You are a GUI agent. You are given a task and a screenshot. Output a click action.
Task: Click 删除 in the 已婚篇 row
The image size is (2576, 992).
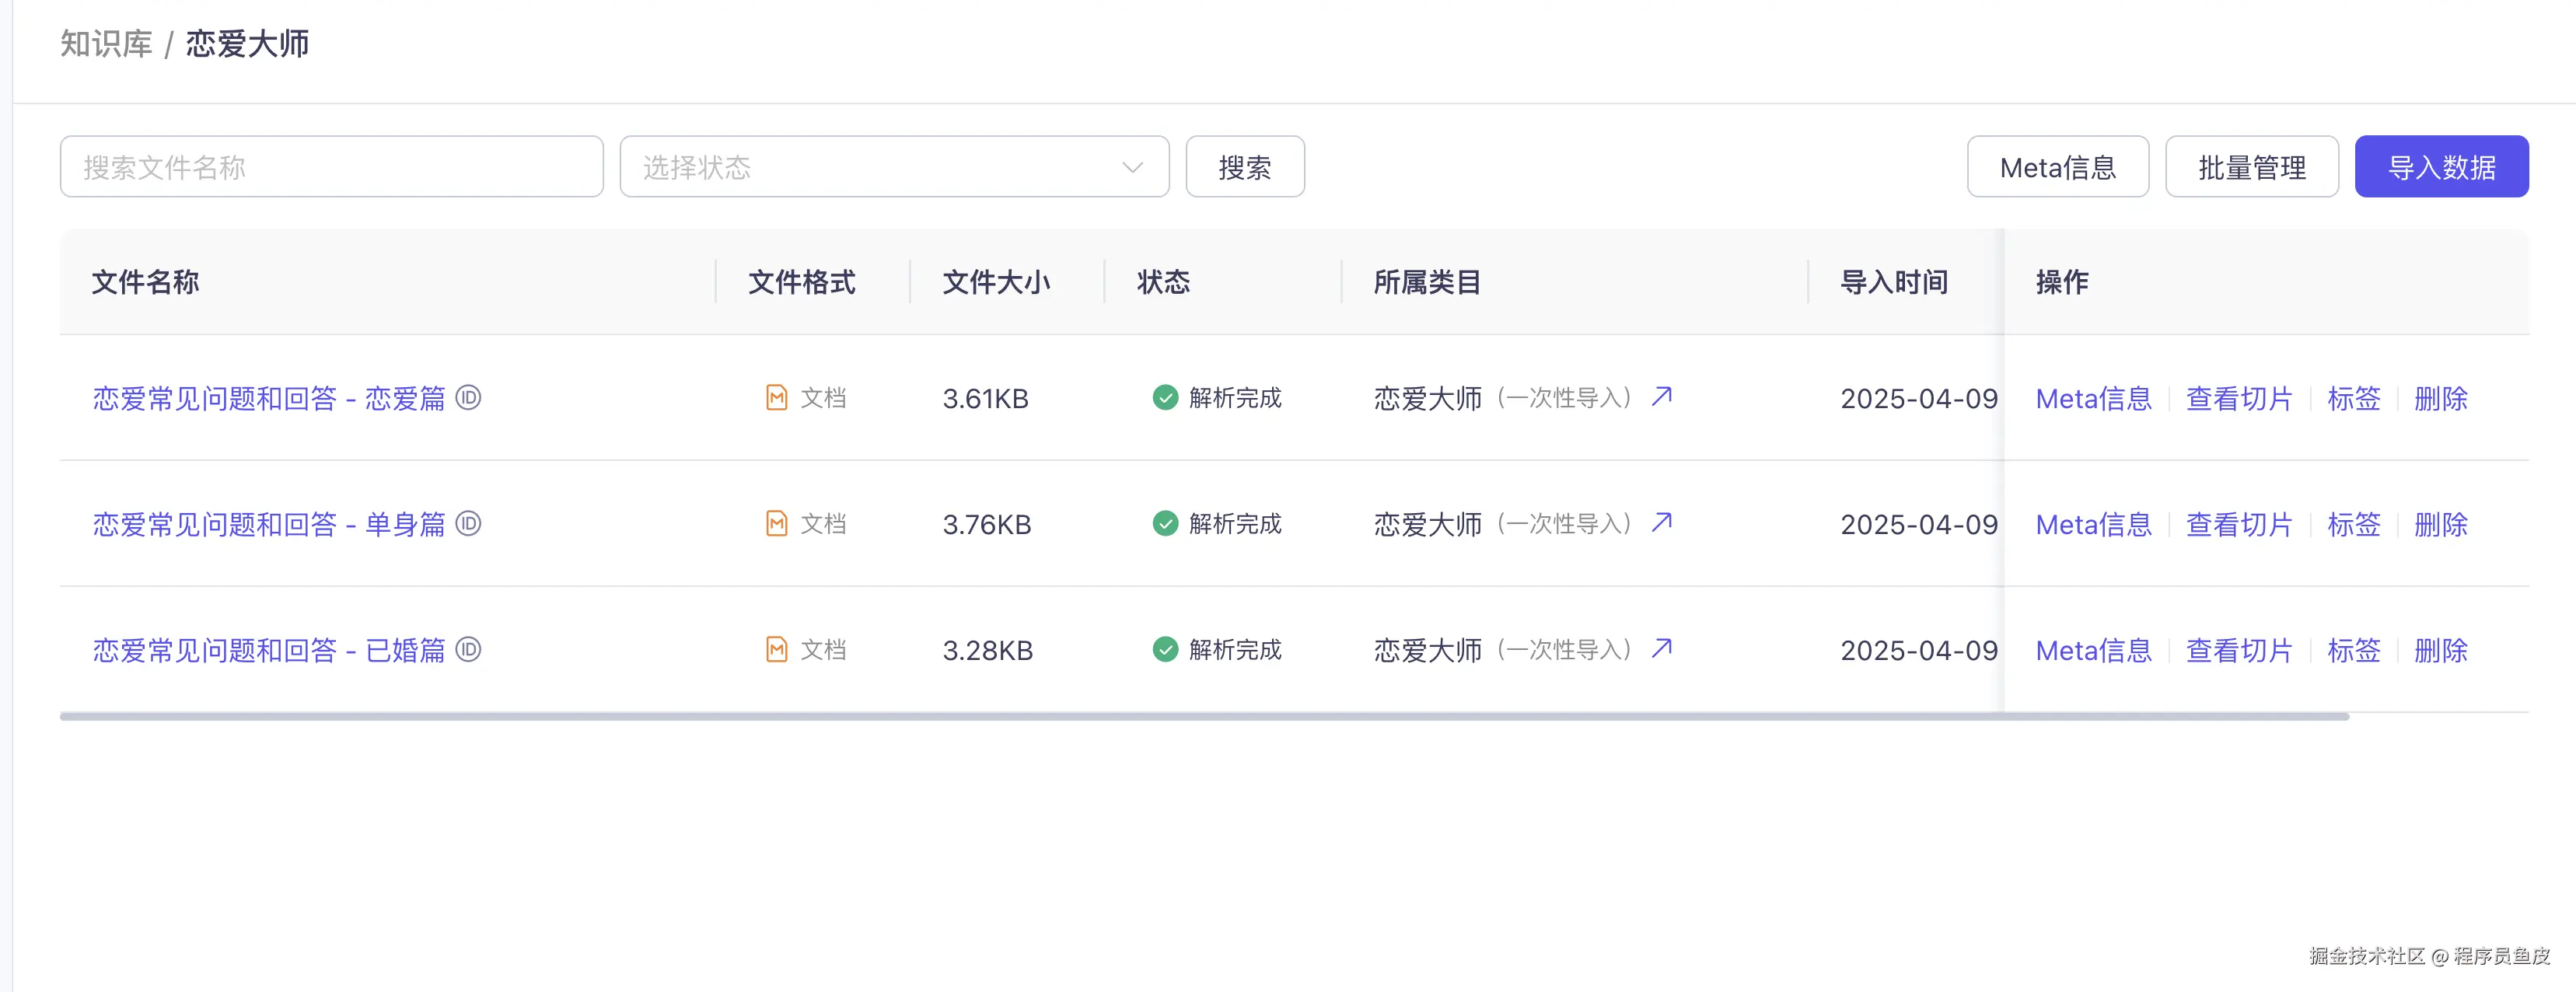pos(2440,650)
